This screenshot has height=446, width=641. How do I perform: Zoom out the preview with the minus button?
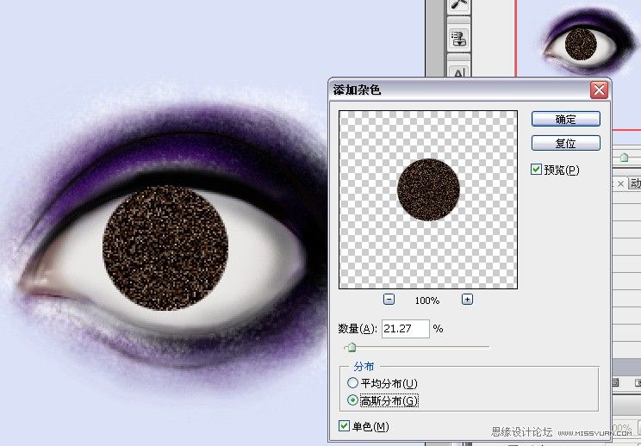tap(389, 300)
